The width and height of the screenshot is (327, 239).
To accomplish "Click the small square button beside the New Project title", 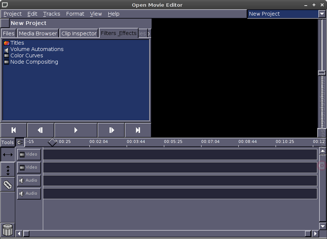I will tap(5, 23).
